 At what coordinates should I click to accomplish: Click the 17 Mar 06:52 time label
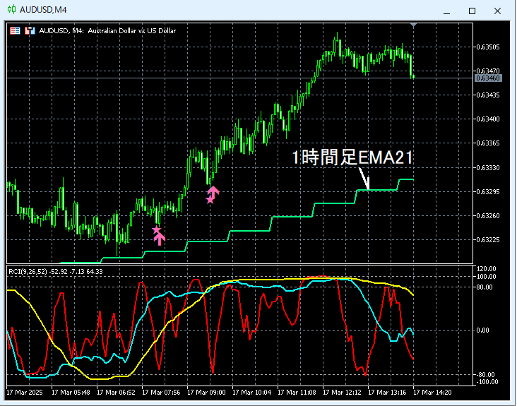116,393
